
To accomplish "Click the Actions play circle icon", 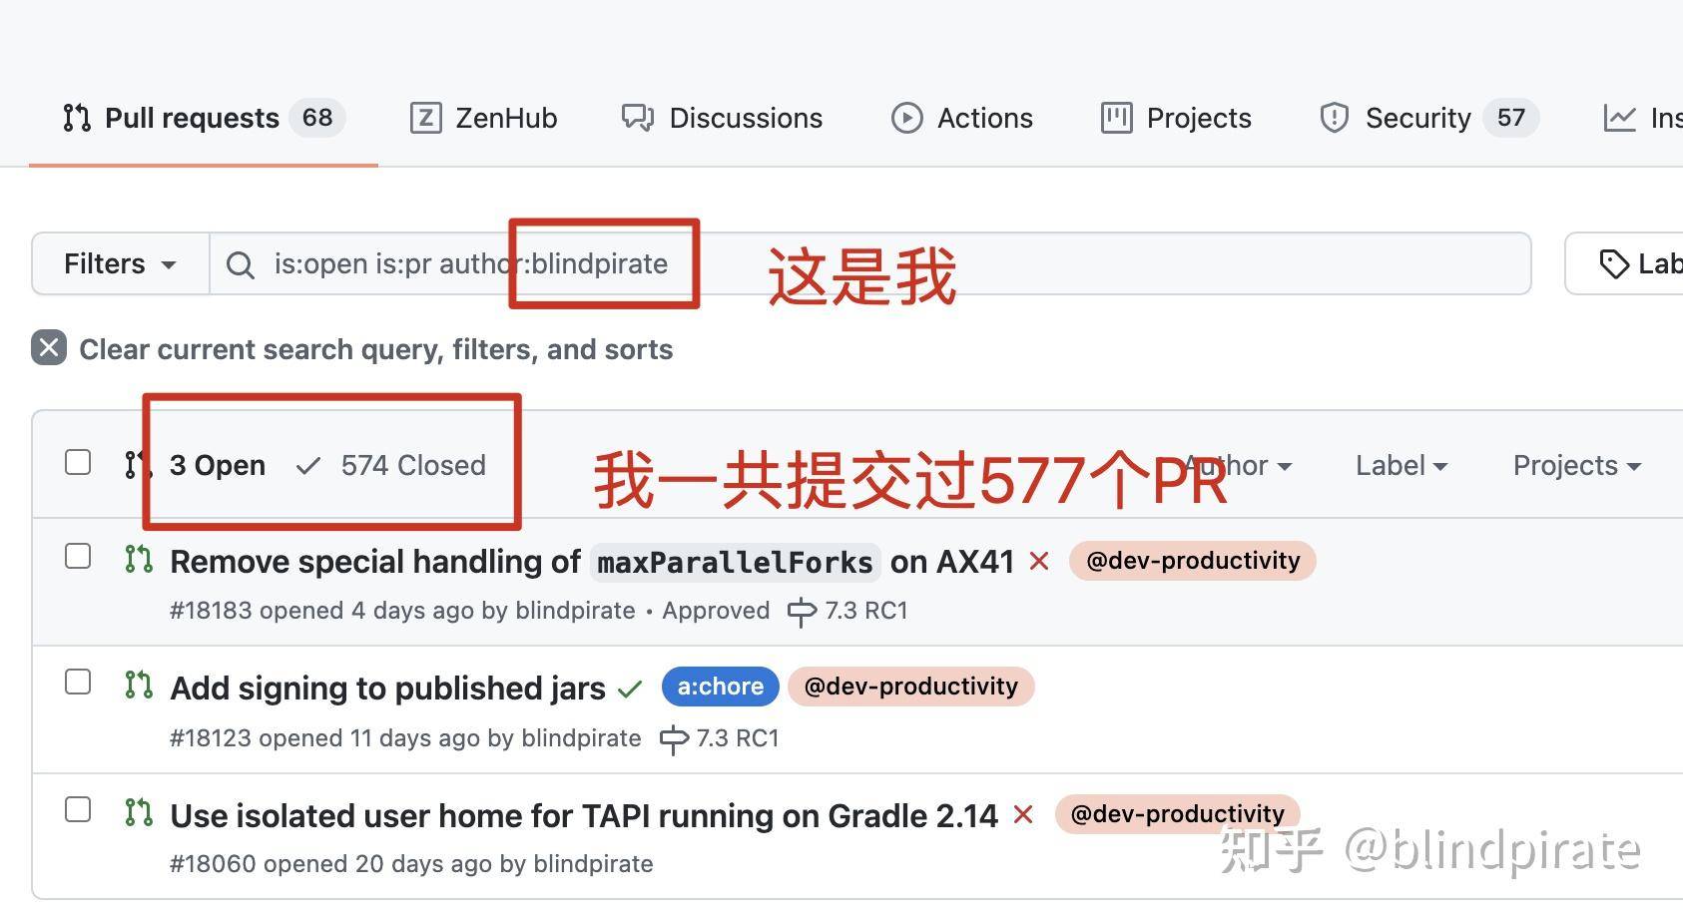I will (906, 118).
